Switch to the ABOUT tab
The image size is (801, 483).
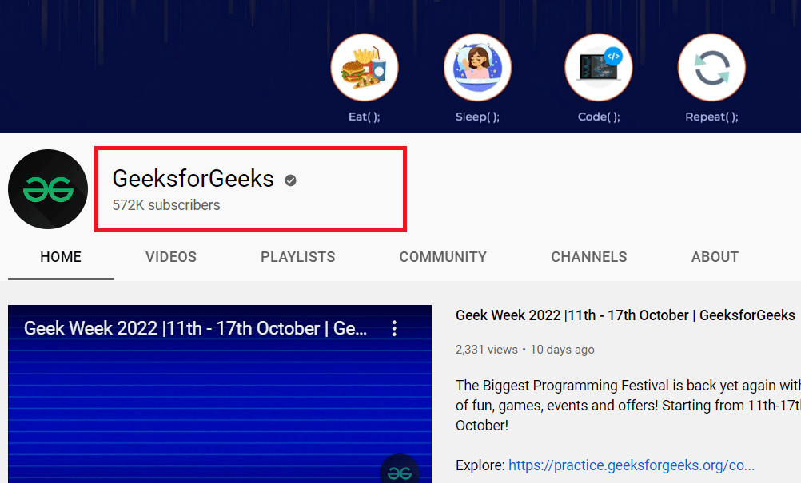click(715, 257)
